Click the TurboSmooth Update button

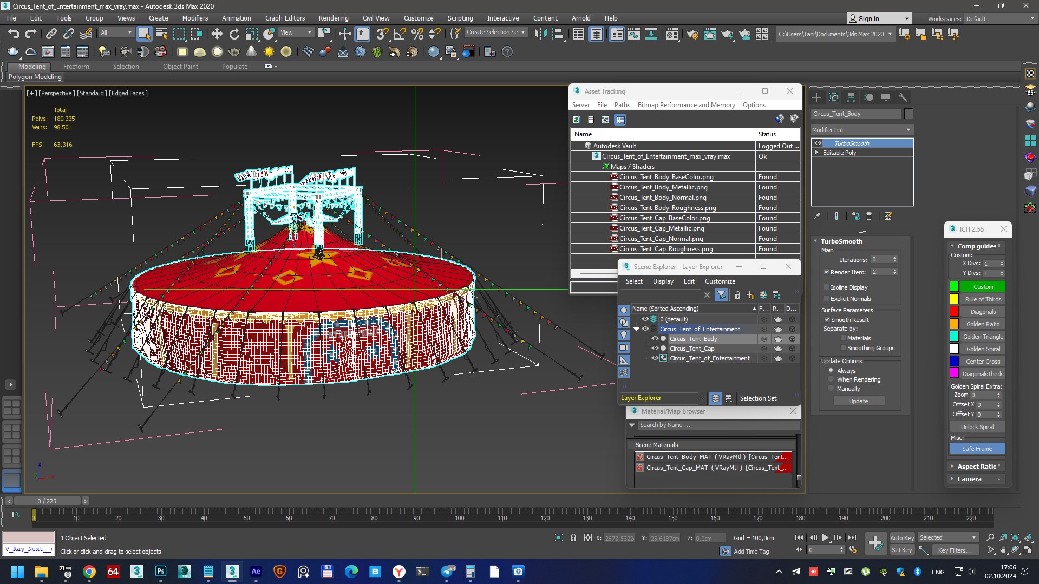coord(859,401)
